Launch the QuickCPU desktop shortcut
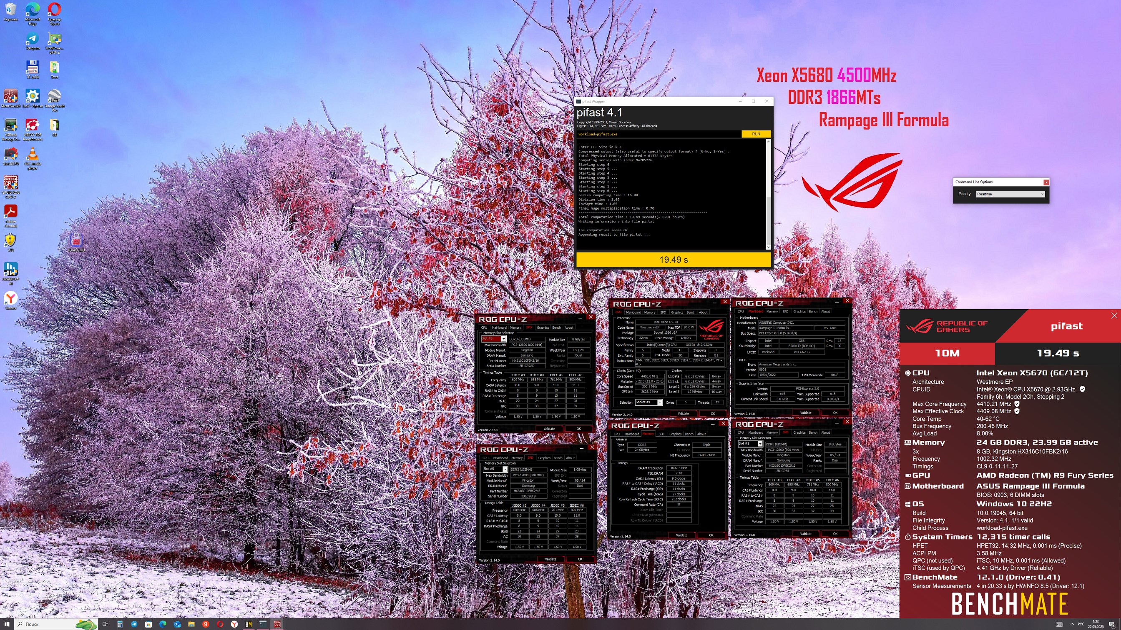This screenshot has width=1121, height=630. (10, 156)
